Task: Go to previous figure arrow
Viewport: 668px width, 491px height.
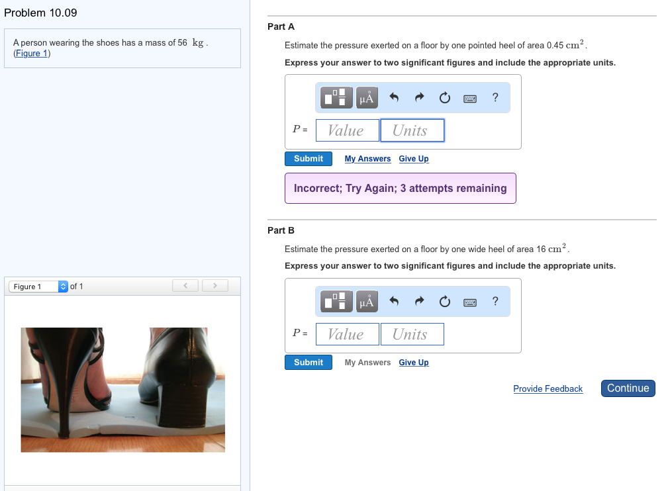Action: (185, 286)
